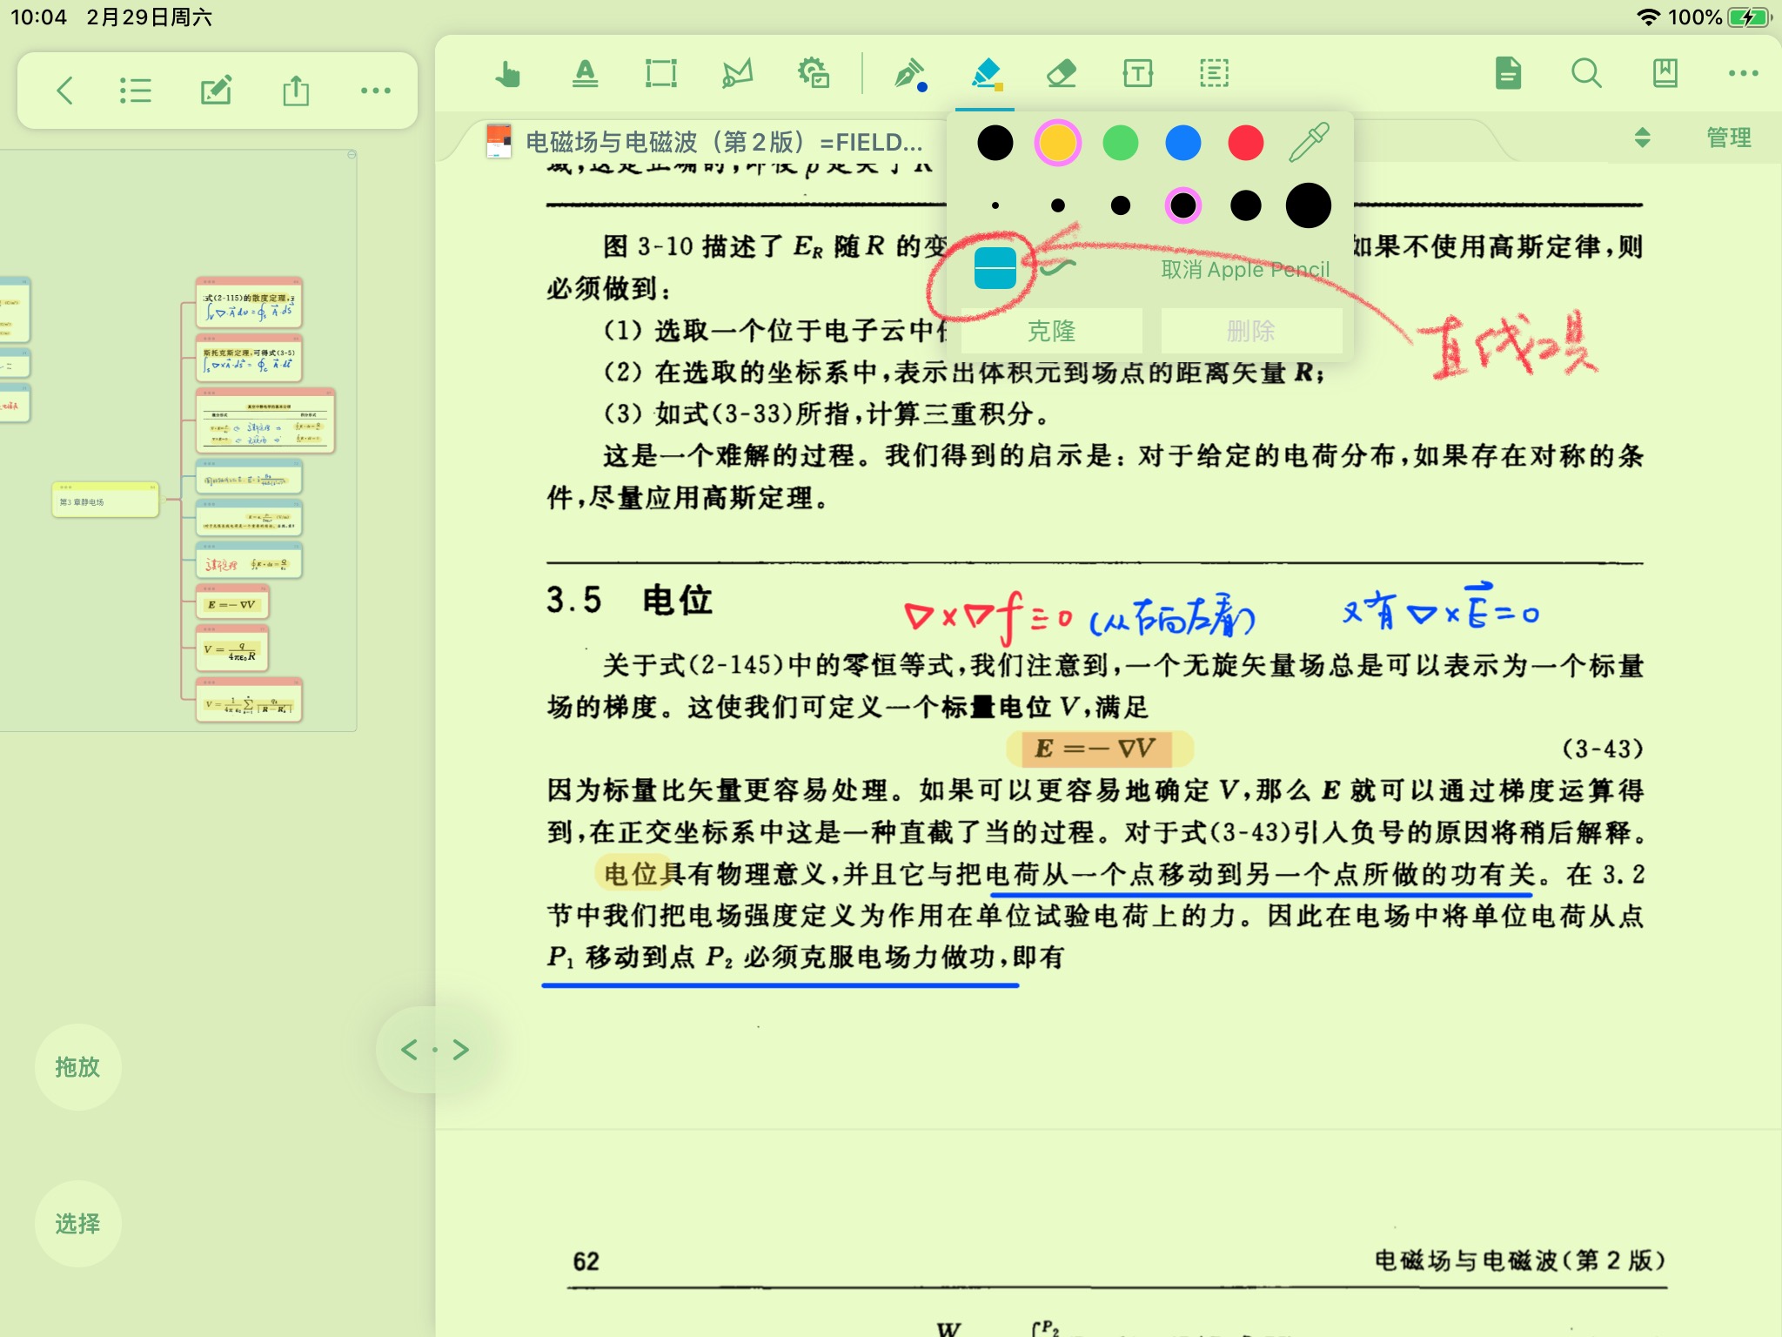
Task: Open the 管理 (Manage) panel
Action: (x=1729, y=138)
